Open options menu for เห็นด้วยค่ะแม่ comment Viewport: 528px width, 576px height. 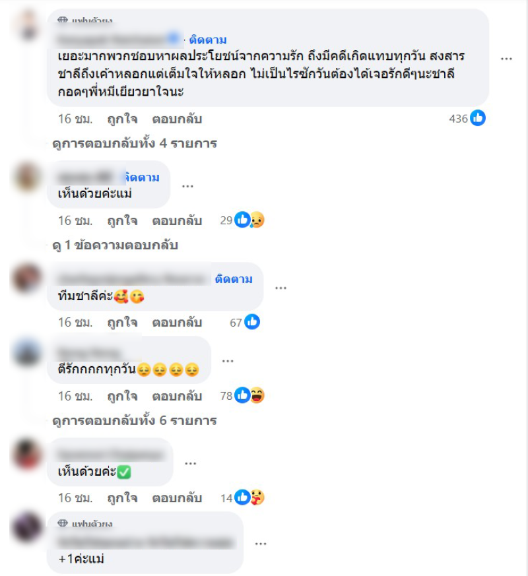[187, 186]
